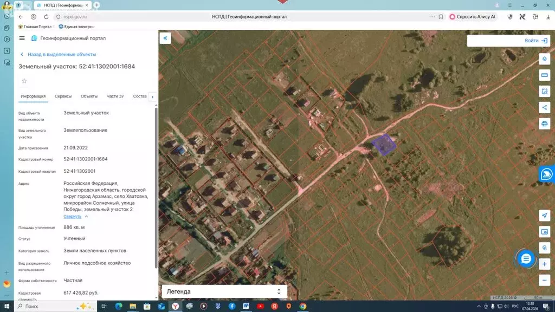
Task: Toggle the overview minimap button
Action: (x=545, y=232)
